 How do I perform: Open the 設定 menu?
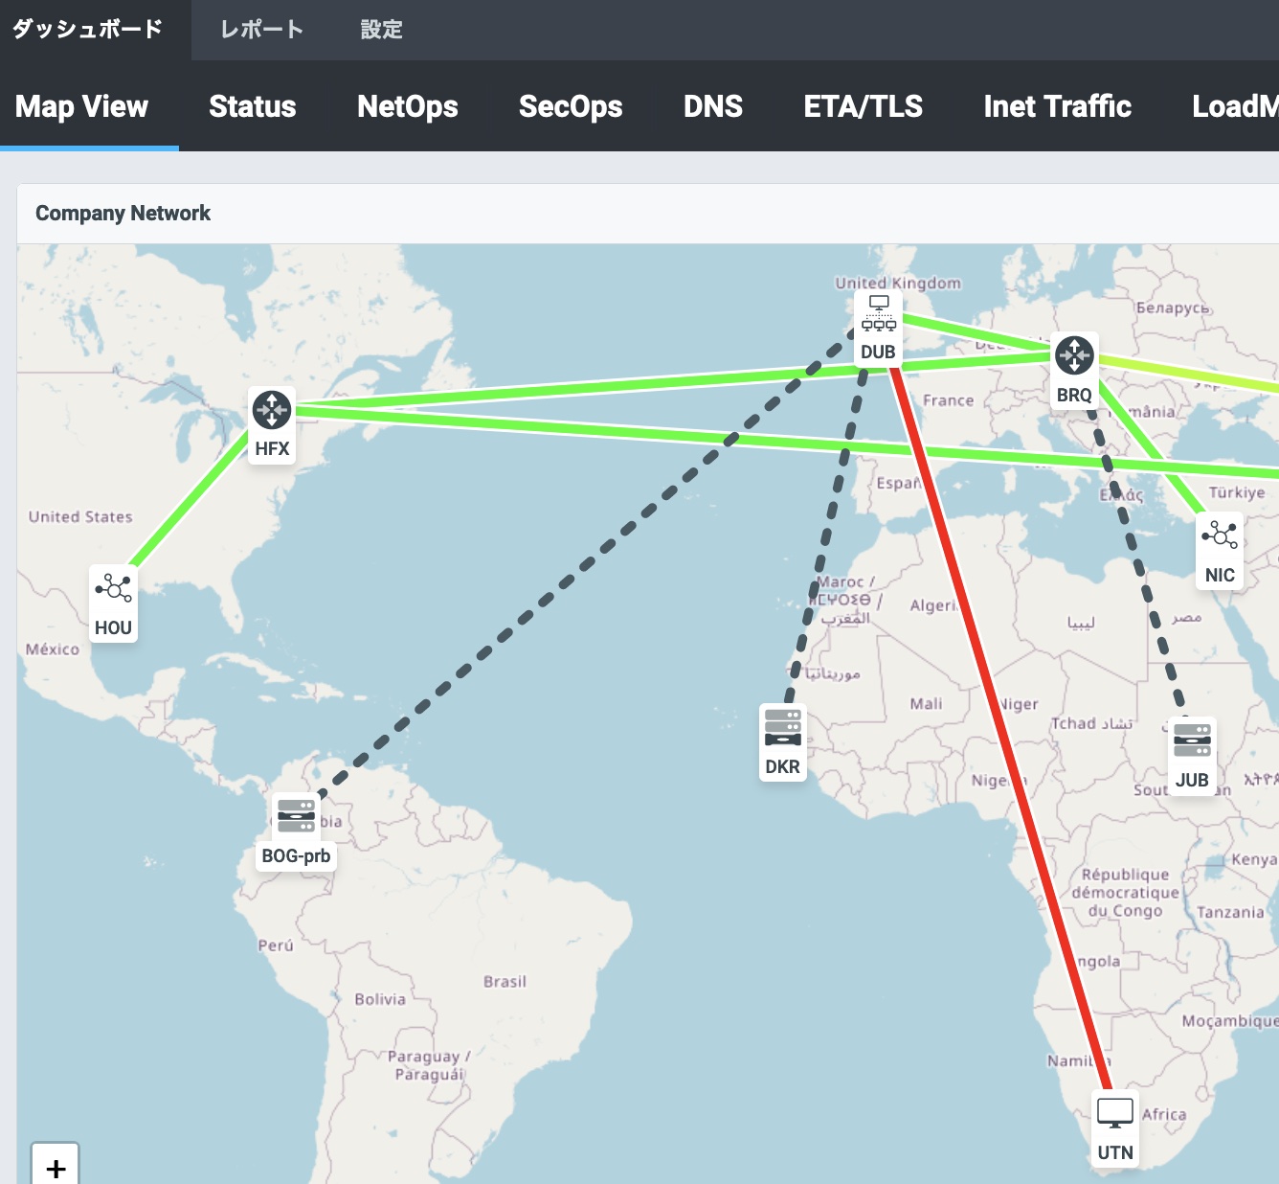tap(381, 30)
